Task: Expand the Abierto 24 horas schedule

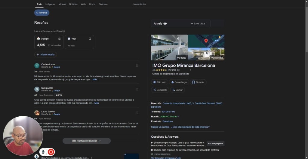Action: tap(170, 116)
